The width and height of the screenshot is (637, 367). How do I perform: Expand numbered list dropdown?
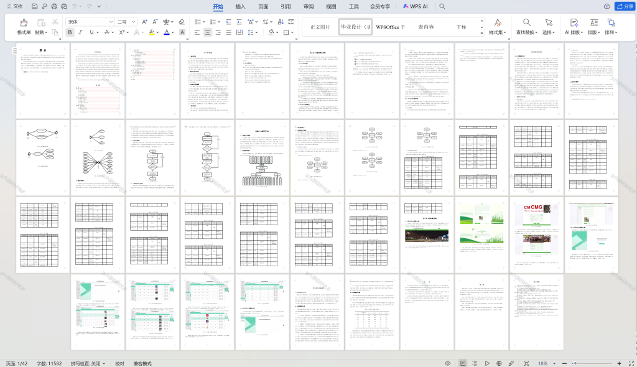[x=218, y=22]
